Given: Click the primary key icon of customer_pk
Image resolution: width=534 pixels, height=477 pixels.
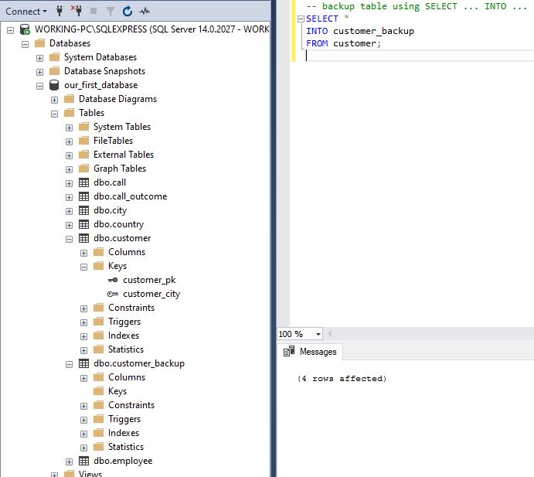Looking at the screenshot, I should point(113,280).
